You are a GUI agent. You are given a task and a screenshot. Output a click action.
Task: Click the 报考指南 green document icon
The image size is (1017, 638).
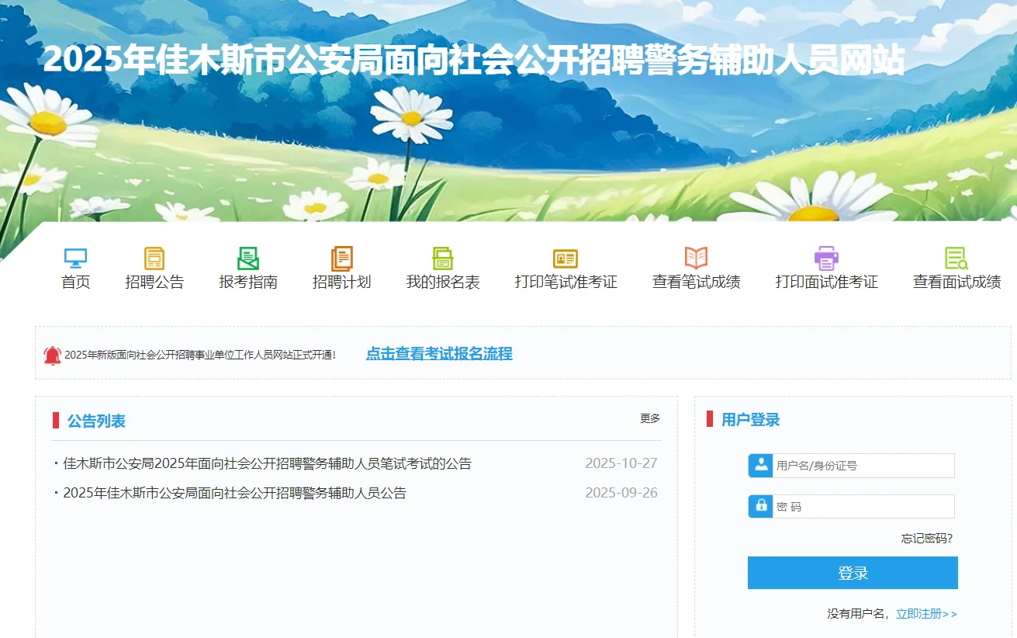point(248,258)
